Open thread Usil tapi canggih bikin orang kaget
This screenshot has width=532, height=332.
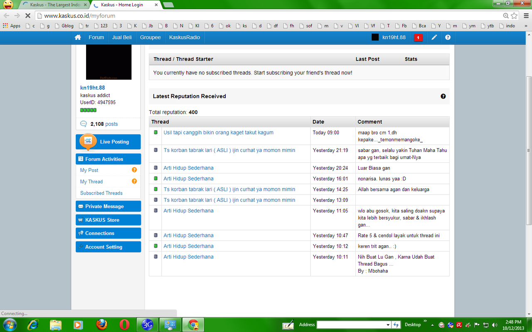(219, 132)
